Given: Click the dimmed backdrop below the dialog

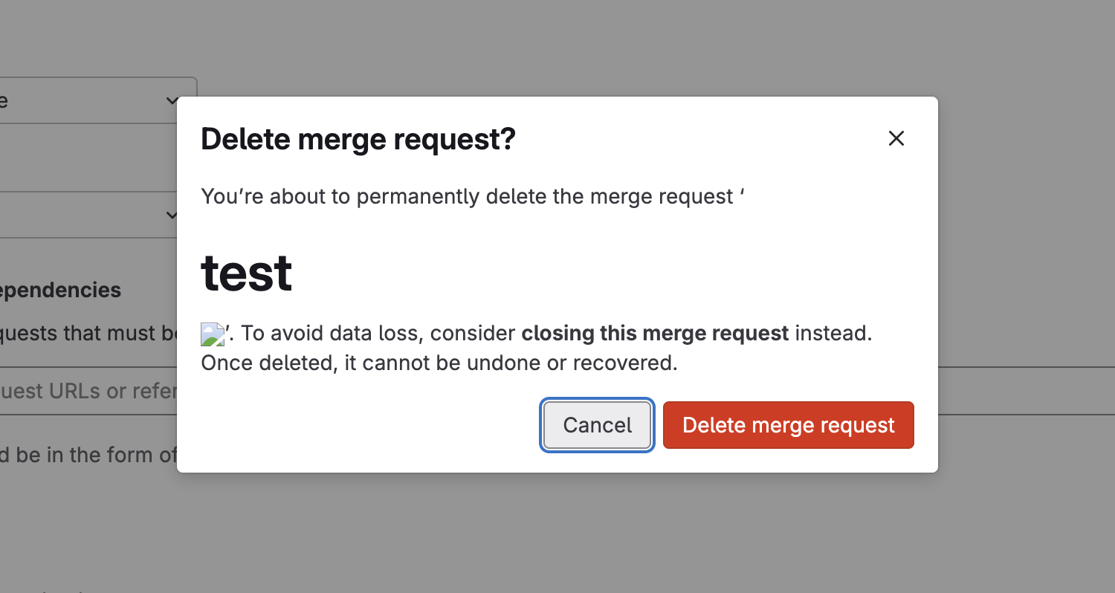Looking at the screenshot, I should coord(557,535).
